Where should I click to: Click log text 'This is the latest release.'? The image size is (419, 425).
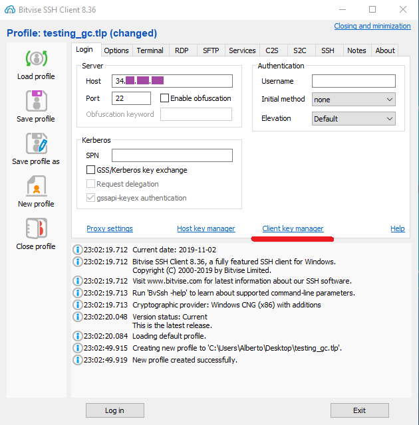coord(172,325)
